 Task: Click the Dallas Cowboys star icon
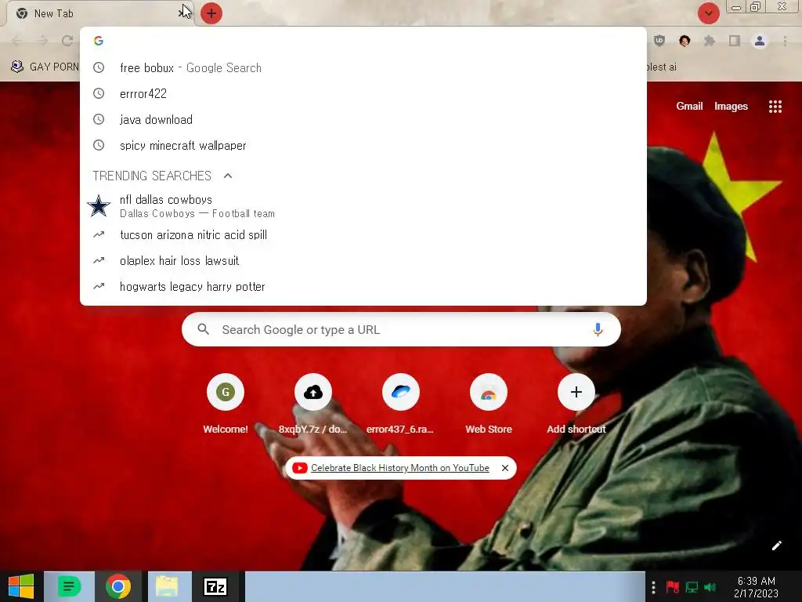click(x=99, y=206)
